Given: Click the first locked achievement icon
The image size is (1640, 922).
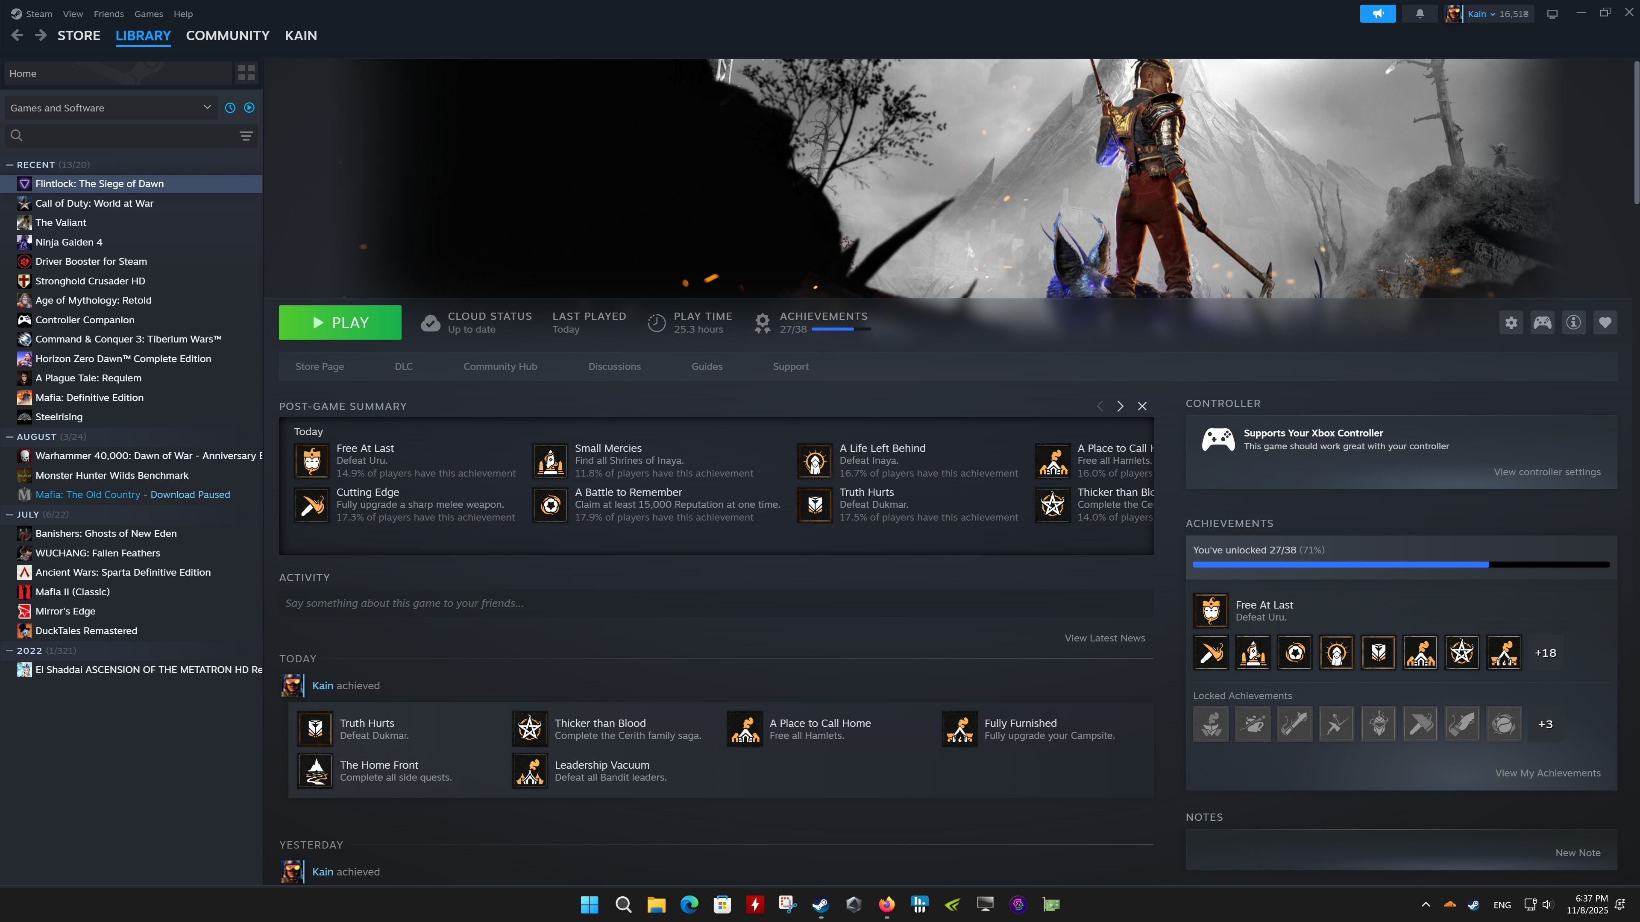Looking at the screenshot, I should 1211,724.
